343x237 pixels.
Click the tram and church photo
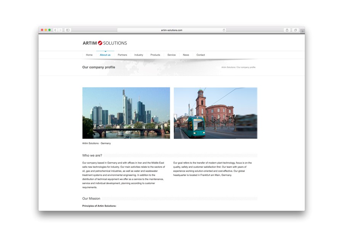[x=215, y=113]
